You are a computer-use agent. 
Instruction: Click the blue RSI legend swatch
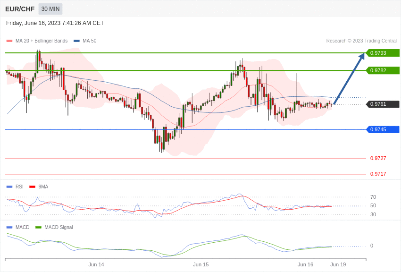tap(9, 187)
